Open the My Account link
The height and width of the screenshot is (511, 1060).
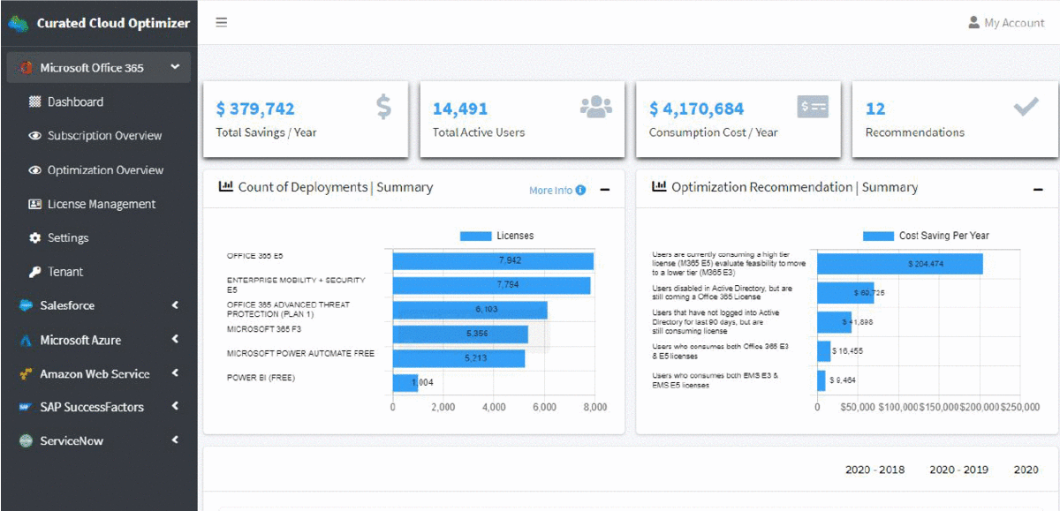click(1006, 23)
